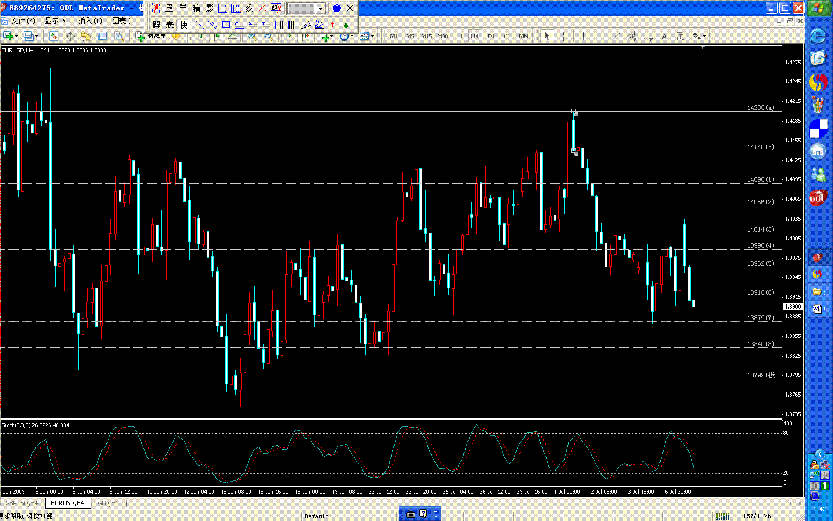
Task: Switch chart to M5 timeframe
Action: [x=410, y=36]
